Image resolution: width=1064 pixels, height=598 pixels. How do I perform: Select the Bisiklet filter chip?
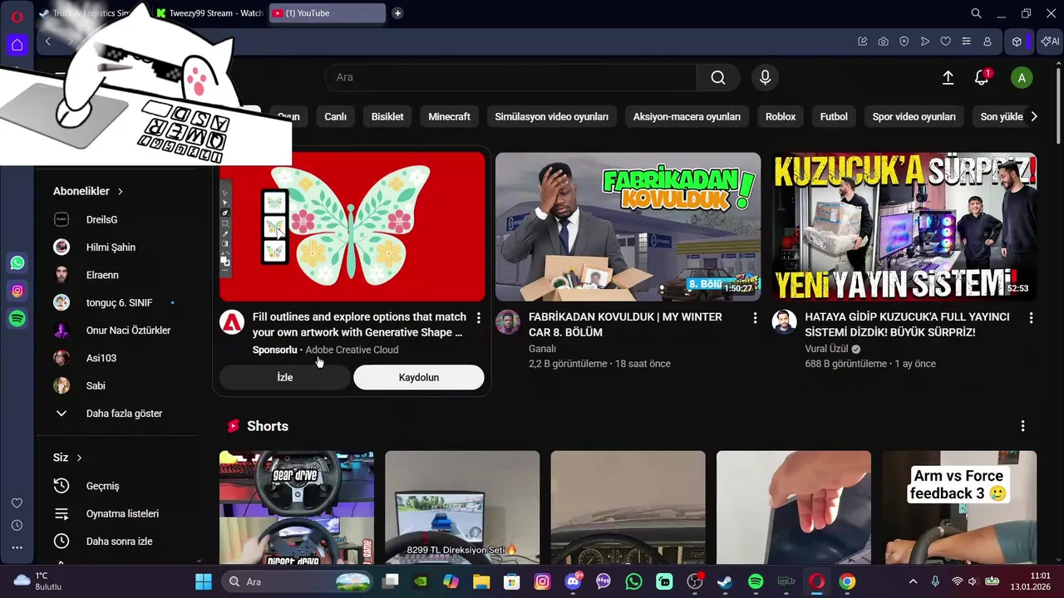point(387,117)
